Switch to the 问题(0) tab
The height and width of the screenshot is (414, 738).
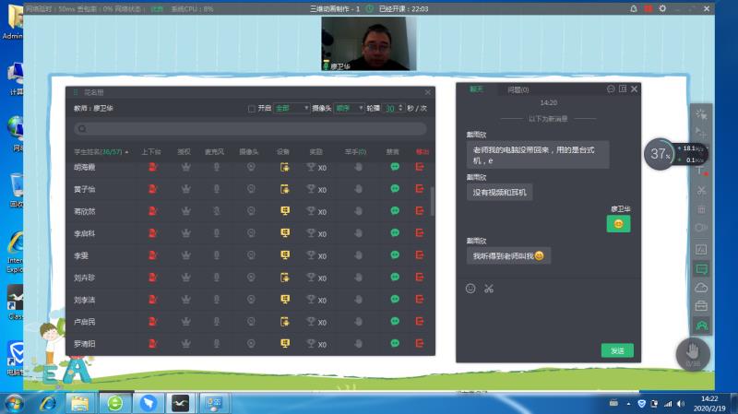coord(518,89)
